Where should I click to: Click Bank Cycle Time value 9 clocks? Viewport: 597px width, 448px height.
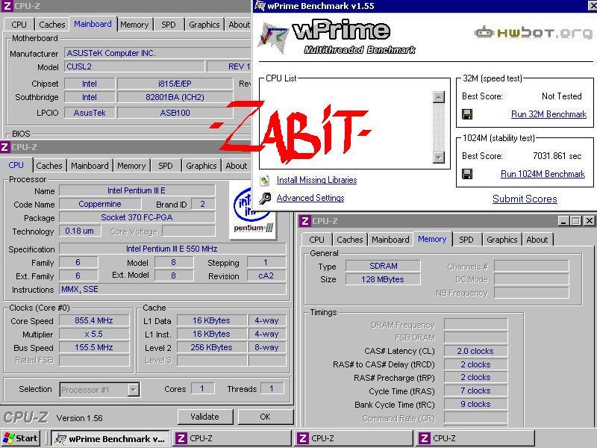click(475, 404)
